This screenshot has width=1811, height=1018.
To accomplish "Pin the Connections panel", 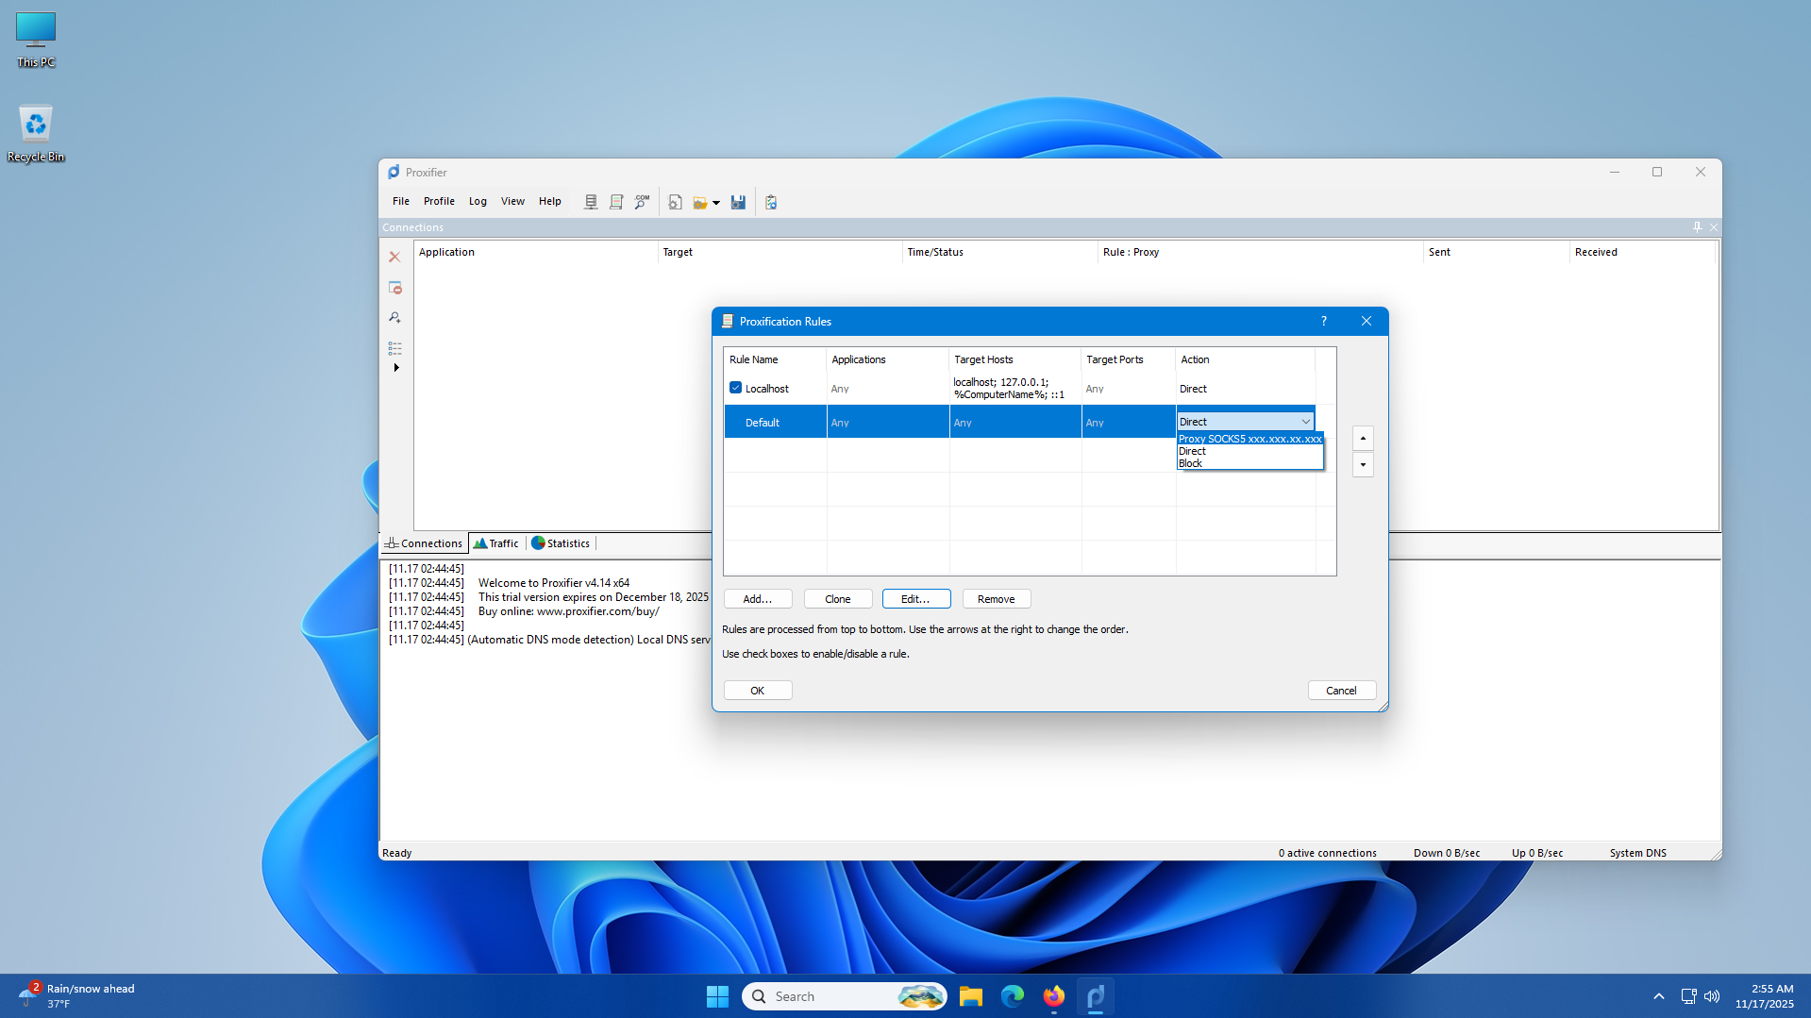I will (x=1697, y=227).
